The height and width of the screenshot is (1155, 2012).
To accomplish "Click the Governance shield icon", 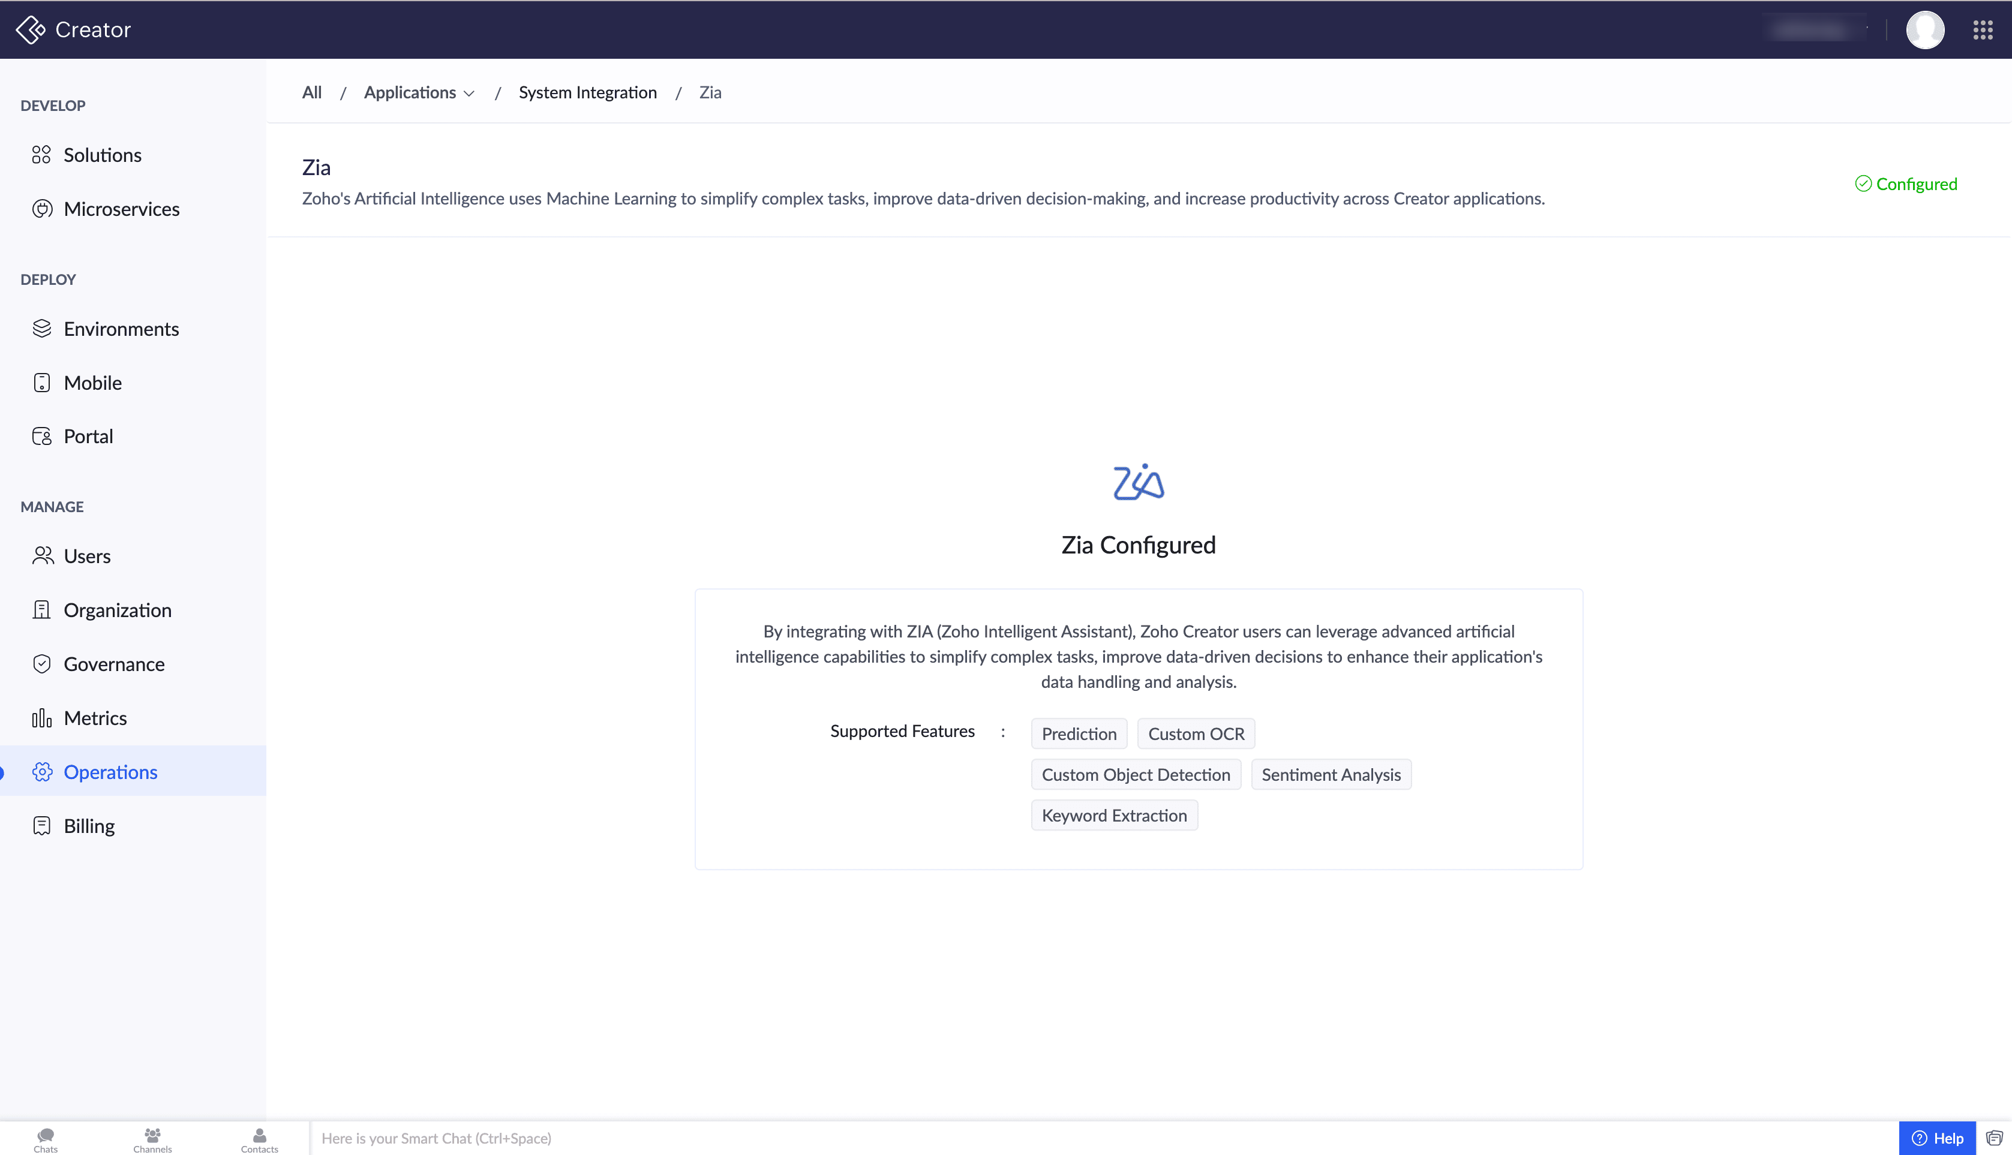I will 41,664.
